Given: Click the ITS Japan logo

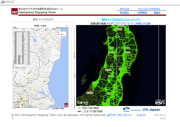Looking at the screenshot, I should pyautogui.click(x=142, y=110).
